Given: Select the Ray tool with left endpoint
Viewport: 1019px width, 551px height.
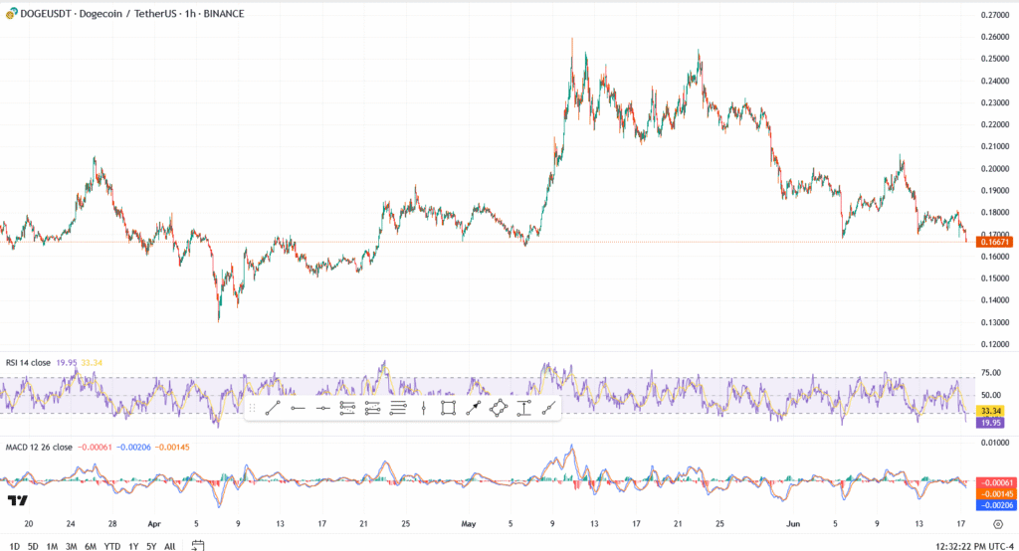Looking at the screenshot, I should click(x=298, y=408).
